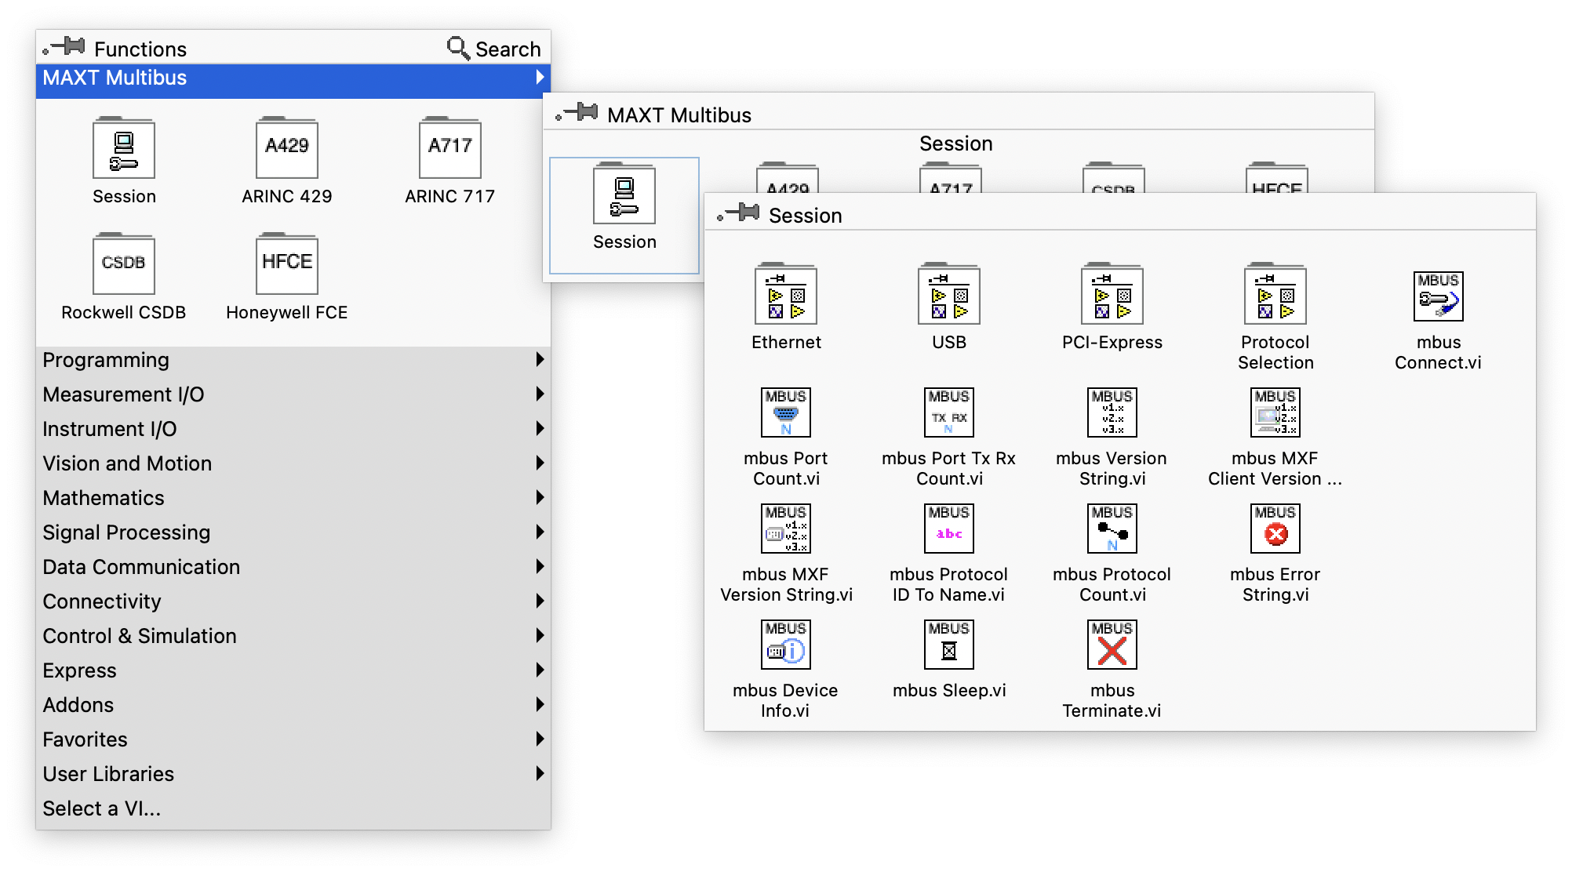Expand the Mathematics category
The width and height of the screenshot is (1572, 872).
click(x=293, y=498)
